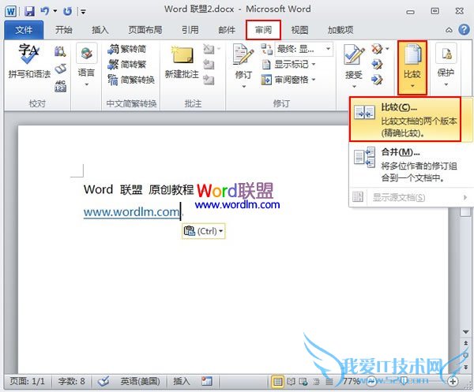Click 繁简转繁 convert to traditional
Viewport: 474px width, 392px height.
(x=127, y=64)
